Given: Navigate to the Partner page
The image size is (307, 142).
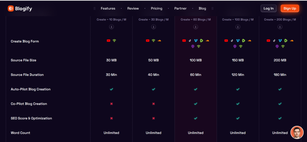Looking at the screenshot, I should [180, 8].
